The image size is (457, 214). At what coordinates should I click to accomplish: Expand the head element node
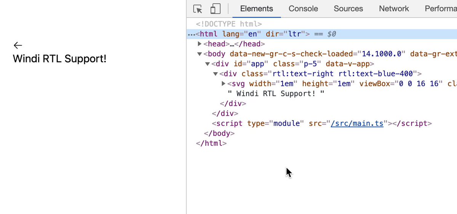(200, 44)
